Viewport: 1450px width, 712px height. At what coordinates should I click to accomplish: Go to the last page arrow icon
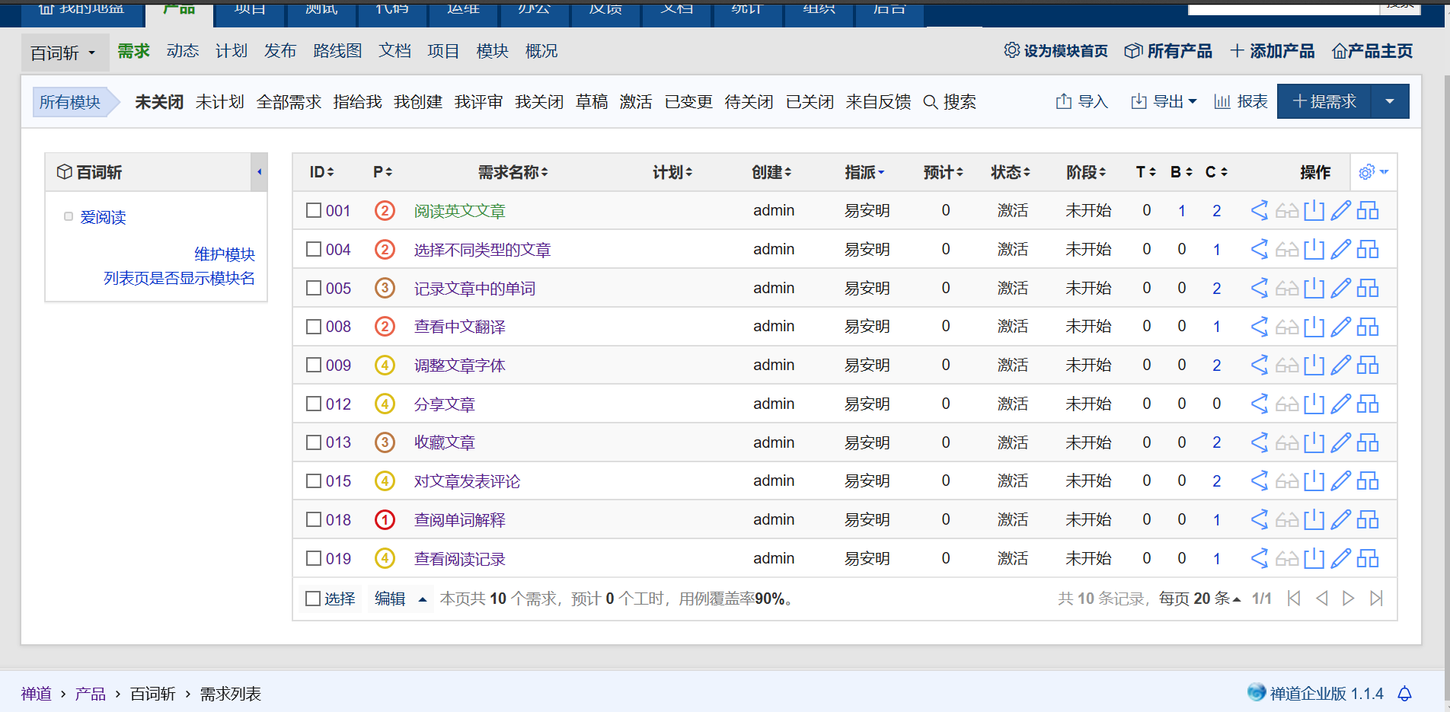coord(1375,599)
